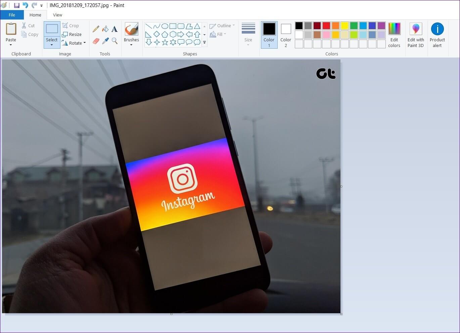Choose the Fill with color bucket tool
Image resolution: width=460 pixels, height=333 pixels.
pyautogui.click(x=105, y=29)
